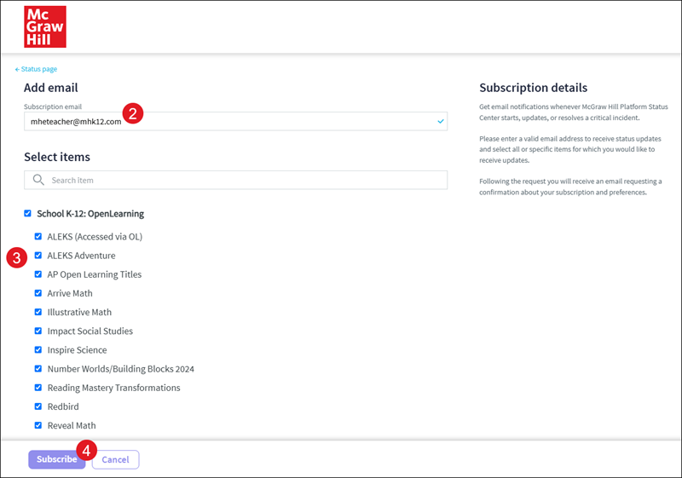Uncheck Redbird checkbox
The height and width of the screenshot is (478, 682).
pyautogui.click(x=38, y=406)
